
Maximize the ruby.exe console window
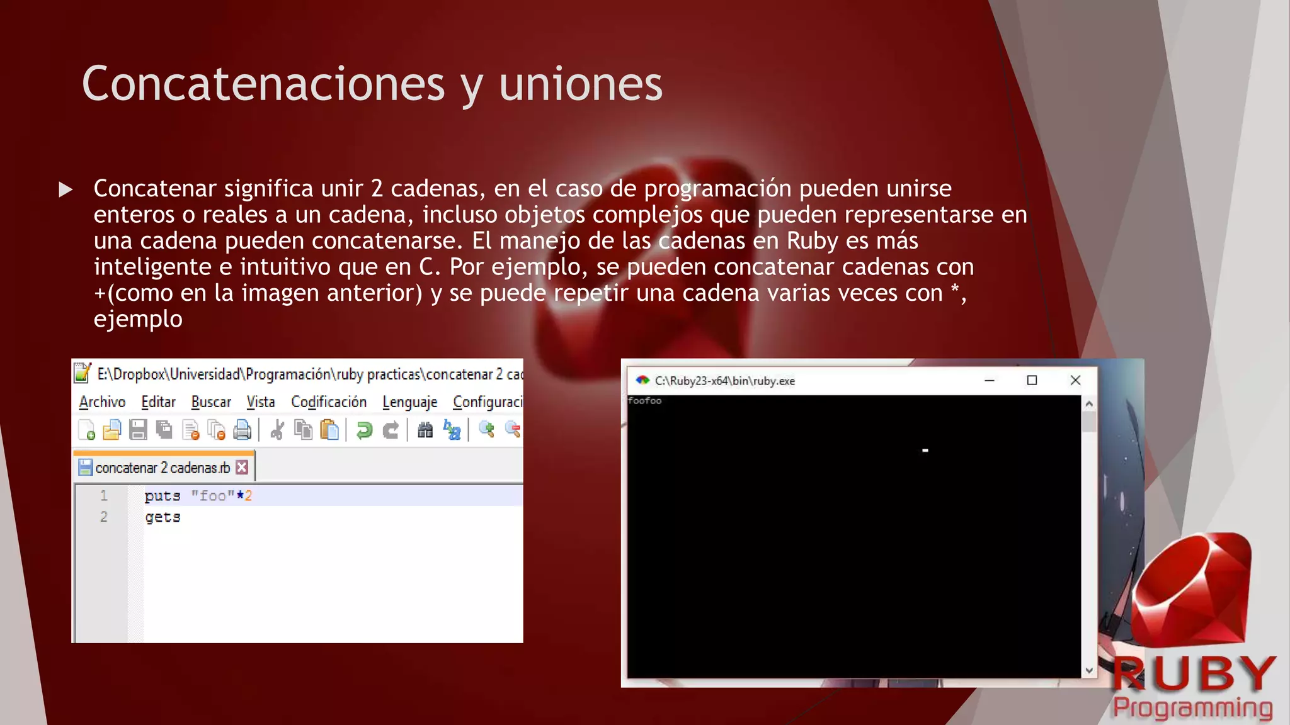[x=1032, y=380]
